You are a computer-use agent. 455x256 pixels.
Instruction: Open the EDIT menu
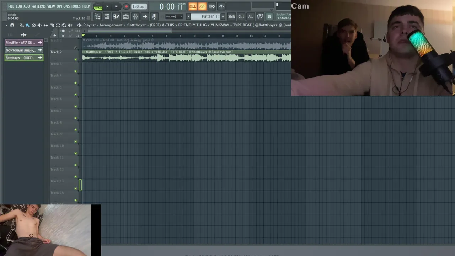coord(19,6)
